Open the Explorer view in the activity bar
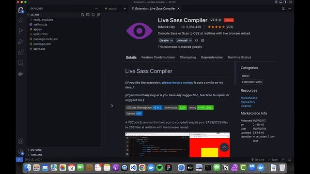The image size is (310, 174). pyautogui.click(x=20, y=10)
